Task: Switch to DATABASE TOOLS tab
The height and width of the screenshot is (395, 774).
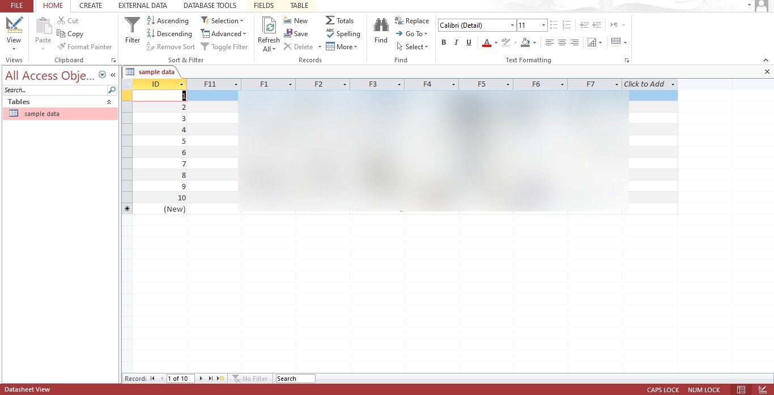Action: coord(210,6)
